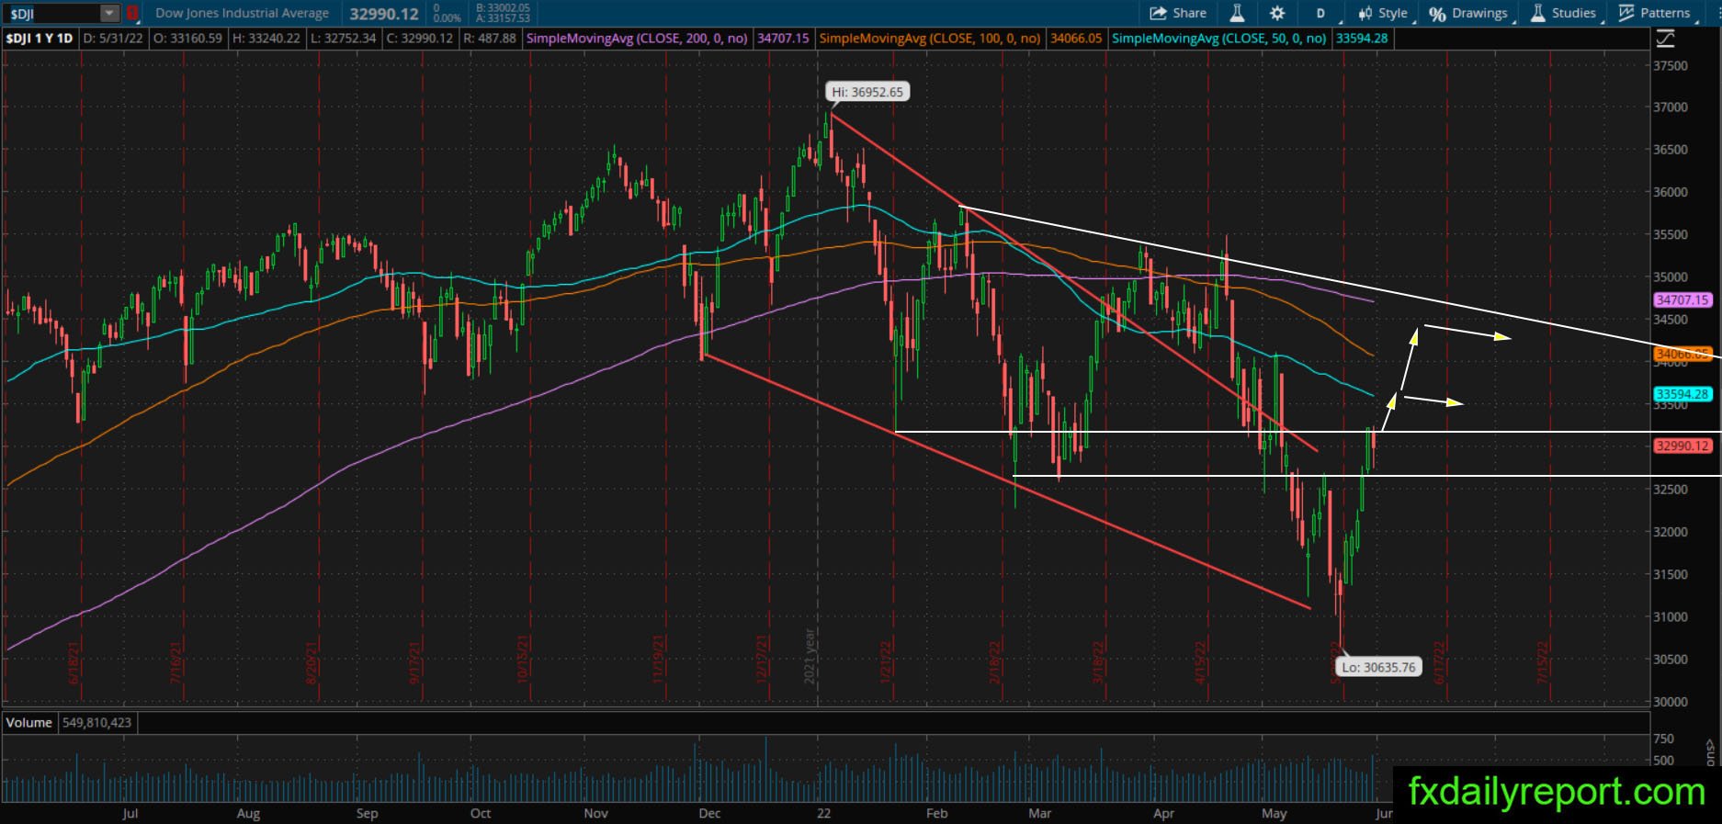Click the Dow Jones Industrial Average title
This screenshot has width=1722, height=824.
pyautogui.click(x=243, y=13)
